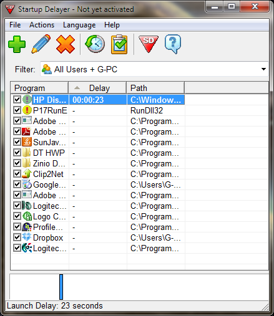Click the Profile... program icon
274x316 pixels.
point(27,227)
